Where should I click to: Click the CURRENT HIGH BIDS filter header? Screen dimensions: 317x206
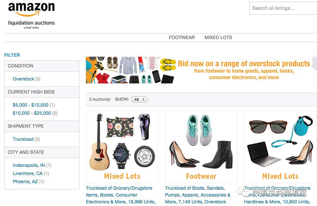(x=42, y=92)
